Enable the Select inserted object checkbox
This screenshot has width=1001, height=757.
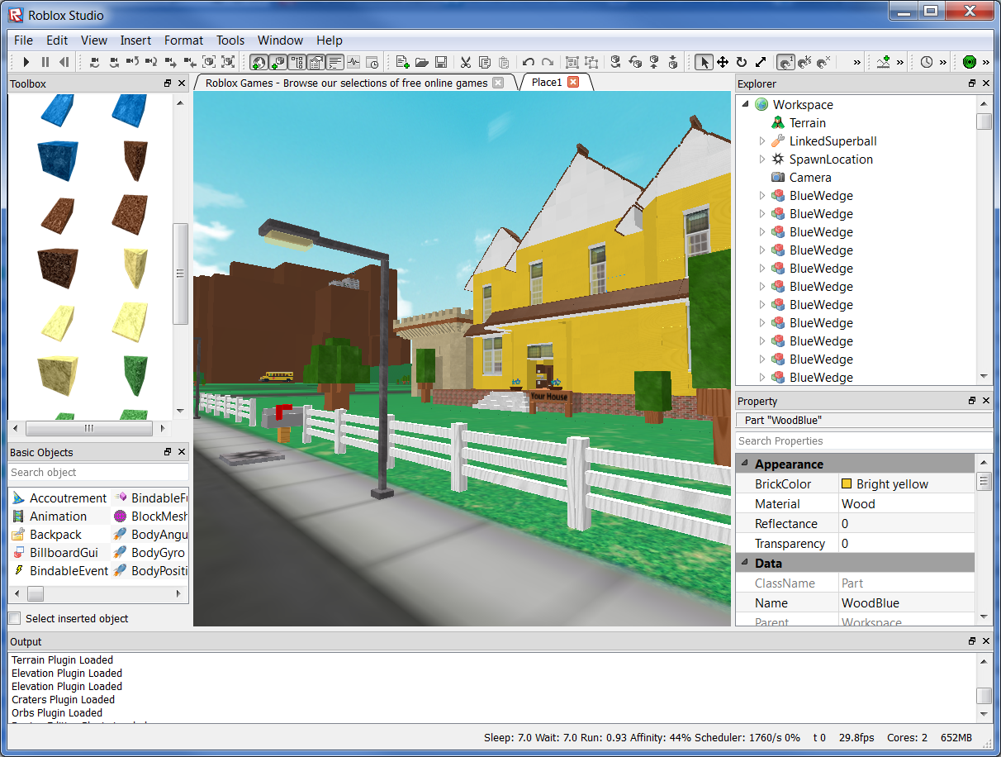tap(14, 618)
